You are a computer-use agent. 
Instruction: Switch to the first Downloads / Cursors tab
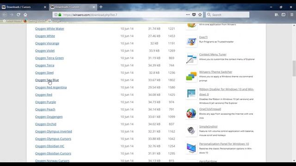(25, 7)
